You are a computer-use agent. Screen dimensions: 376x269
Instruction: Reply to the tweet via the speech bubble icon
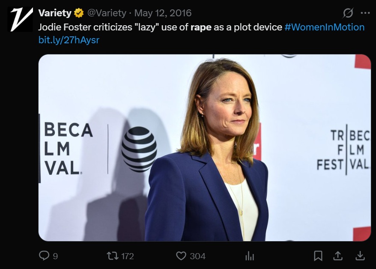pyautogui.click(x=44, y=256)
